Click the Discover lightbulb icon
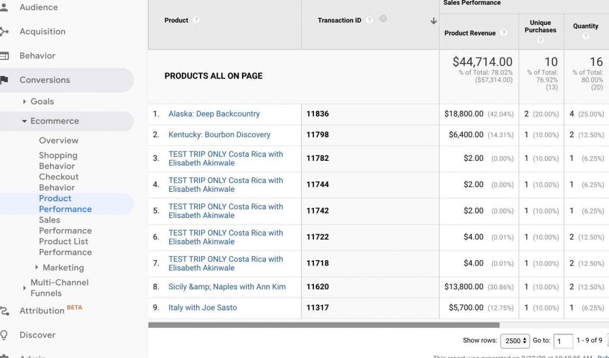The width and height of the screenshot is (609, 358). (4, 335)
